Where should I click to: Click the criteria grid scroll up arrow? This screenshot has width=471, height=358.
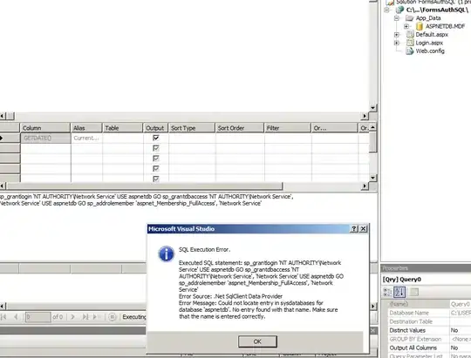372,127
